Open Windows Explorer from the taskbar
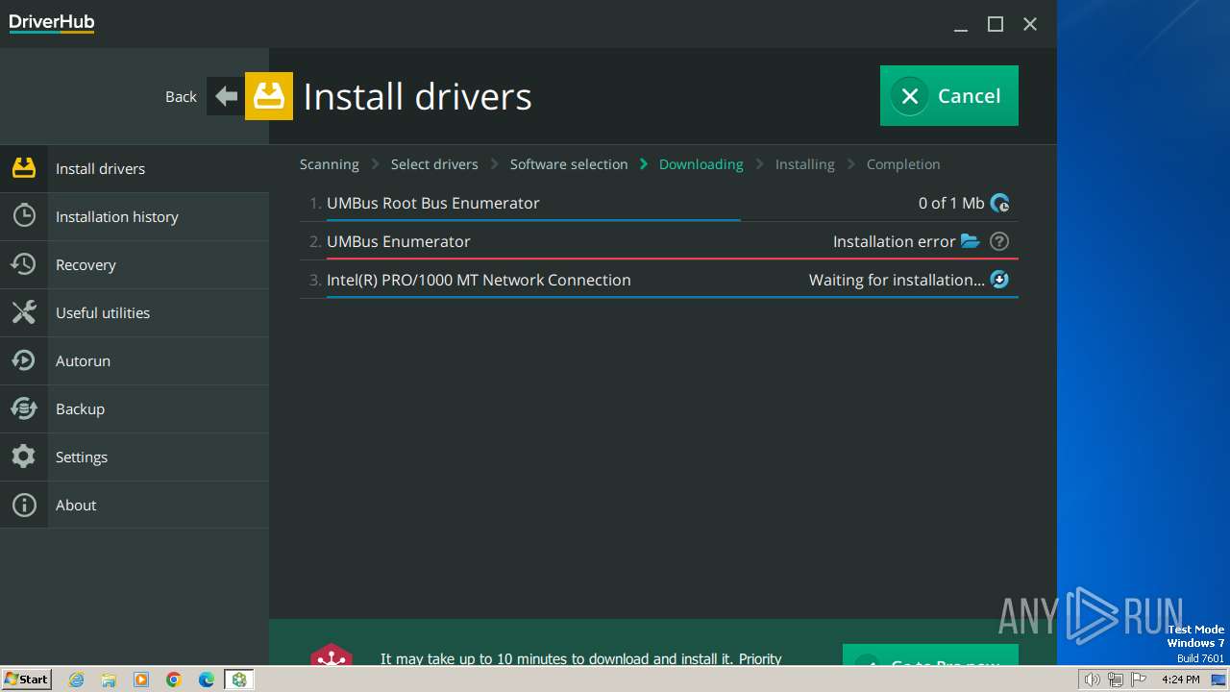The height and width of the screenshot is (692, 1230). coord(109,680)
